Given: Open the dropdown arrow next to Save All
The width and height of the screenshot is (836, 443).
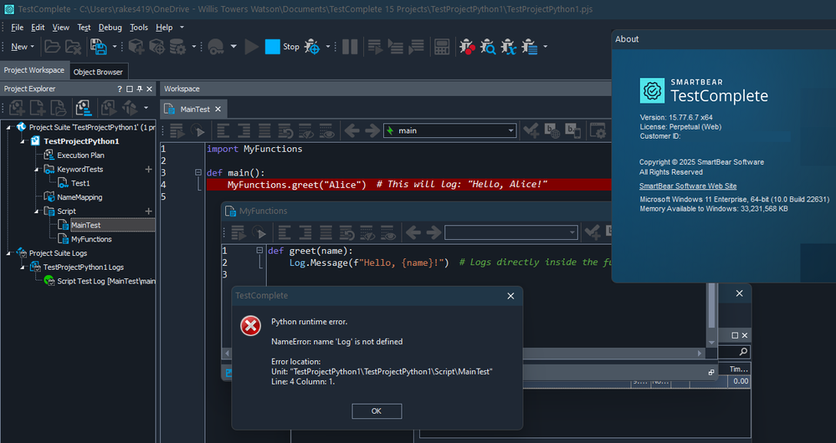Looking at the screenshot, I should pos(114,47).
